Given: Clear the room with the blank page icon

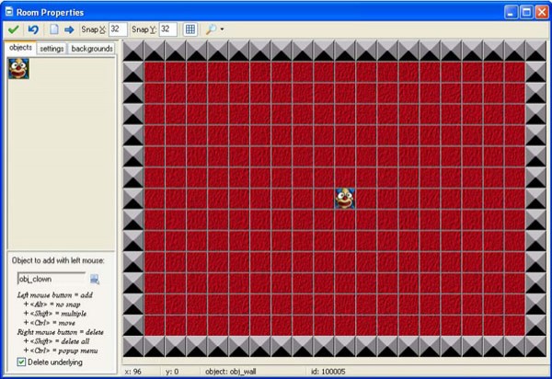Looking at the screenshot, I should coord(54,29).
